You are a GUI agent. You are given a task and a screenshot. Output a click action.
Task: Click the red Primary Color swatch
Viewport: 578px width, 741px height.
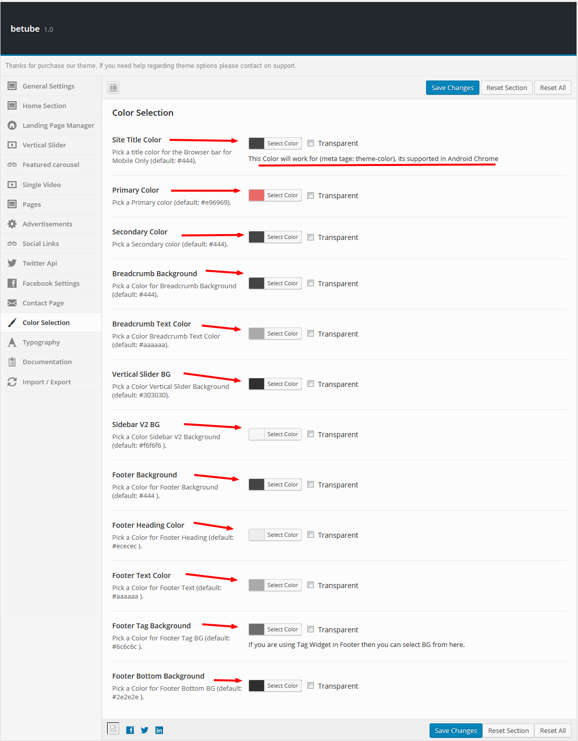coord(256,195)
